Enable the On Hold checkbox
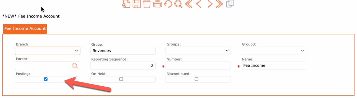The height and width of the screenshot is (99, 357). (121, 79)
